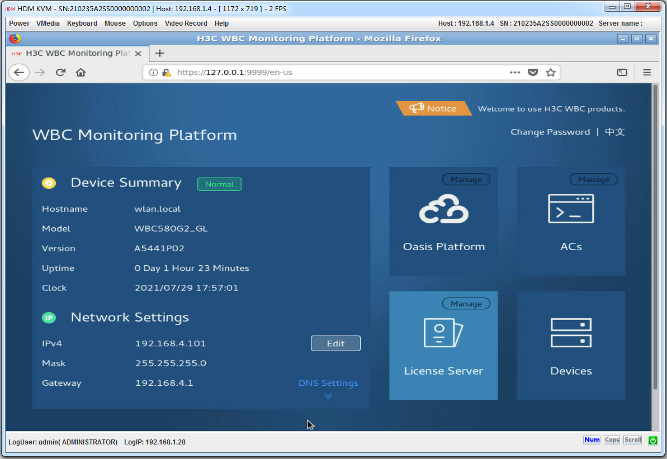Click the insecure connection lock warning icon
The height and width of the screenshot is (459, 667).
click(166, 72)
